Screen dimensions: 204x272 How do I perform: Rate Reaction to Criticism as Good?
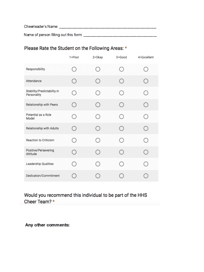(121, 140)
